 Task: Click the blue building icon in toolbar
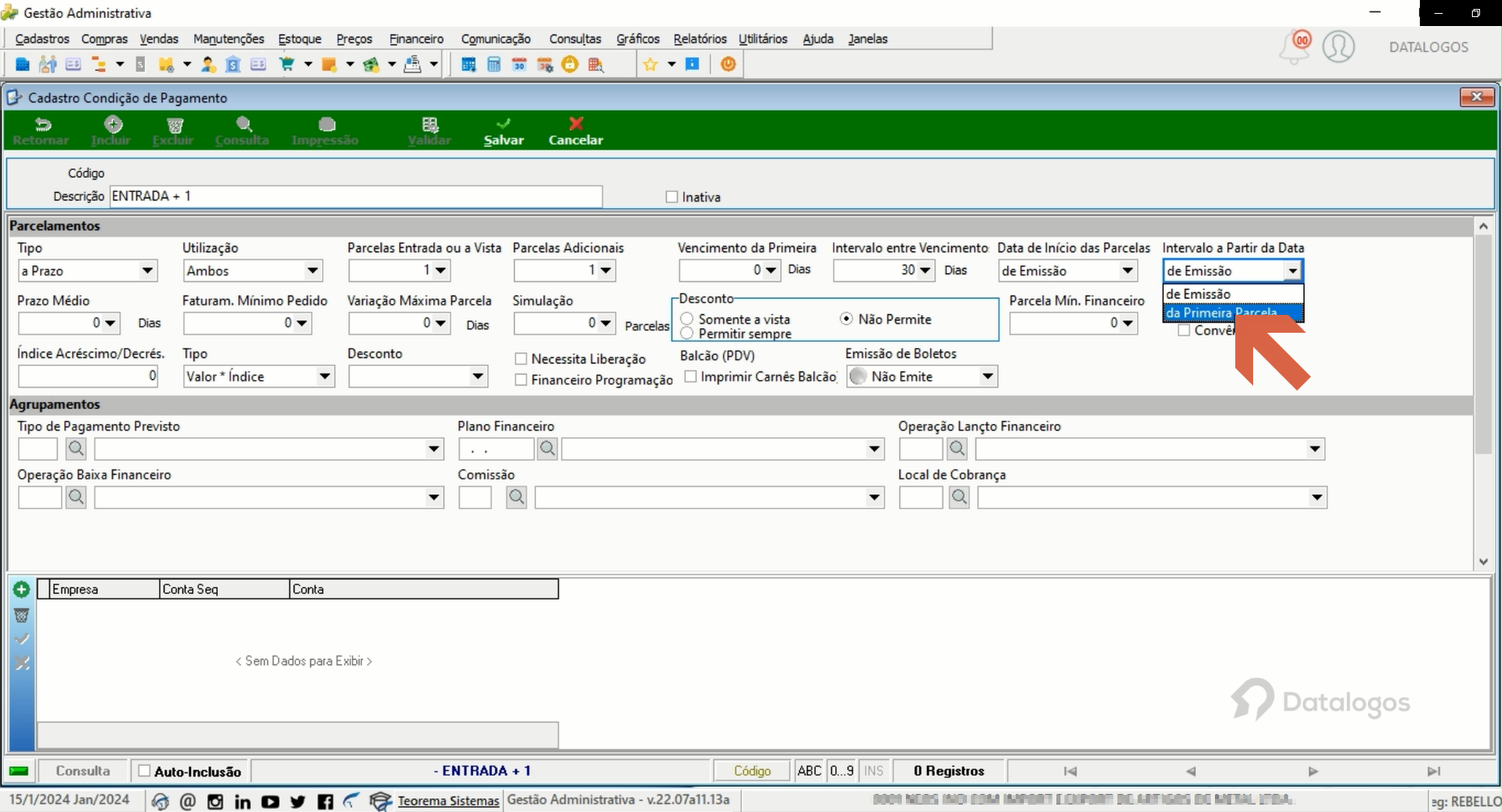pos(23,64)
